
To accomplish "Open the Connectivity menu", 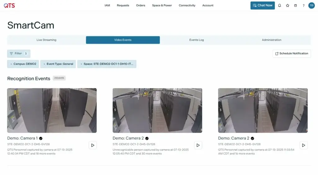I will click(187, 5).
